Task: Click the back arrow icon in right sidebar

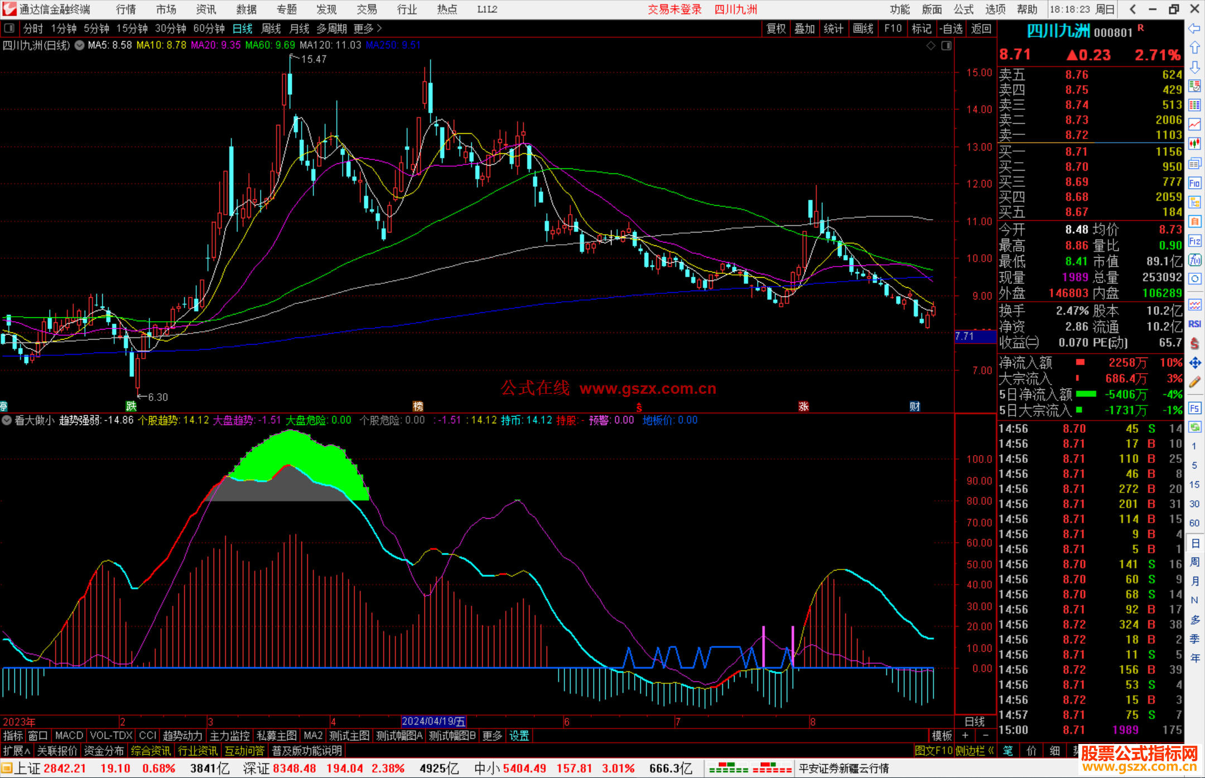Action: pyautogui.click(x=1194, y=28)
